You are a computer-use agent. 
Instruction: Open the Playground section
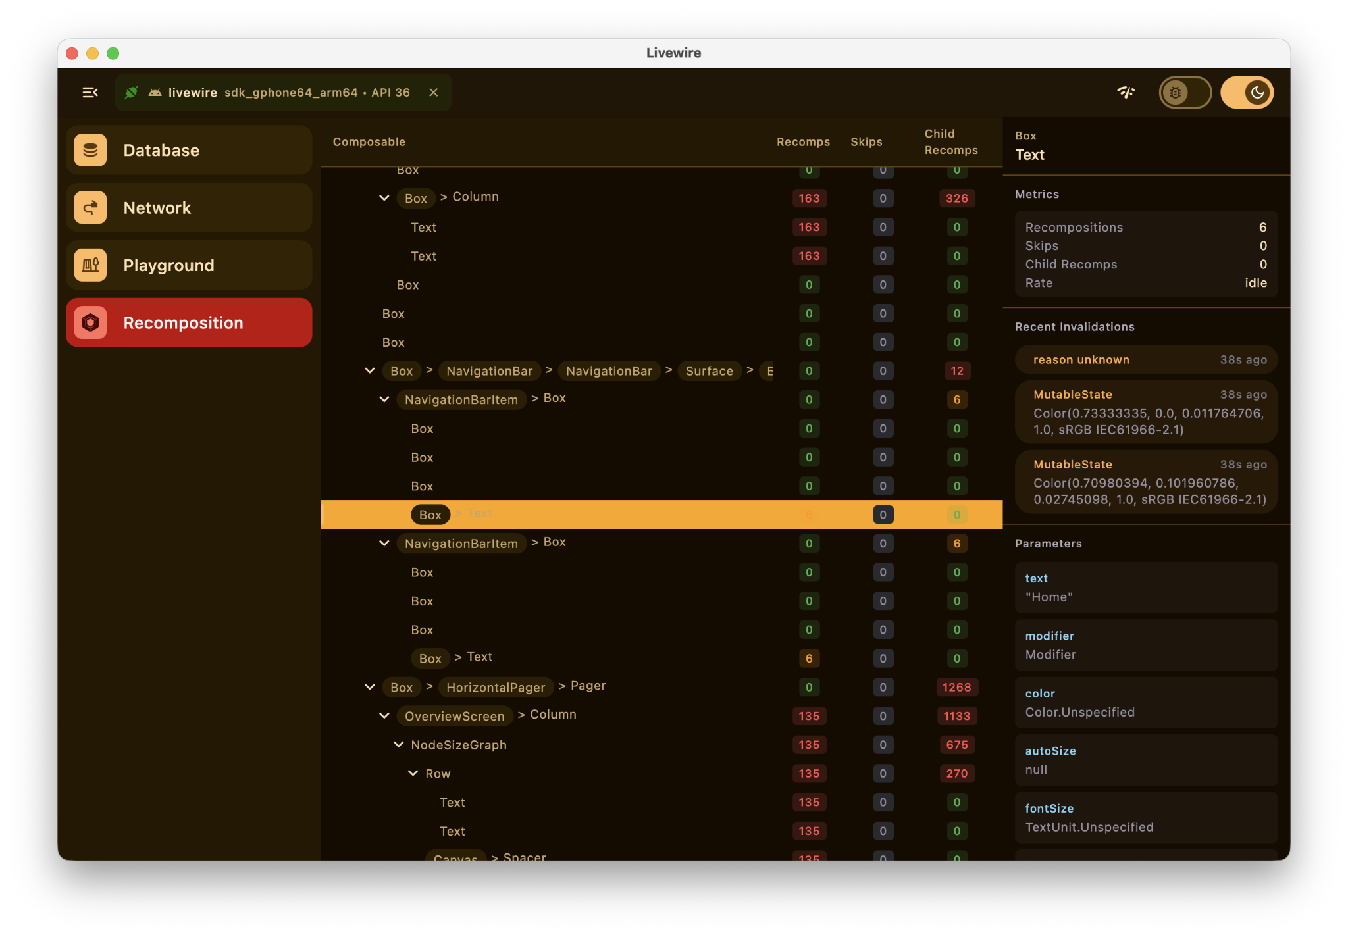189,265
